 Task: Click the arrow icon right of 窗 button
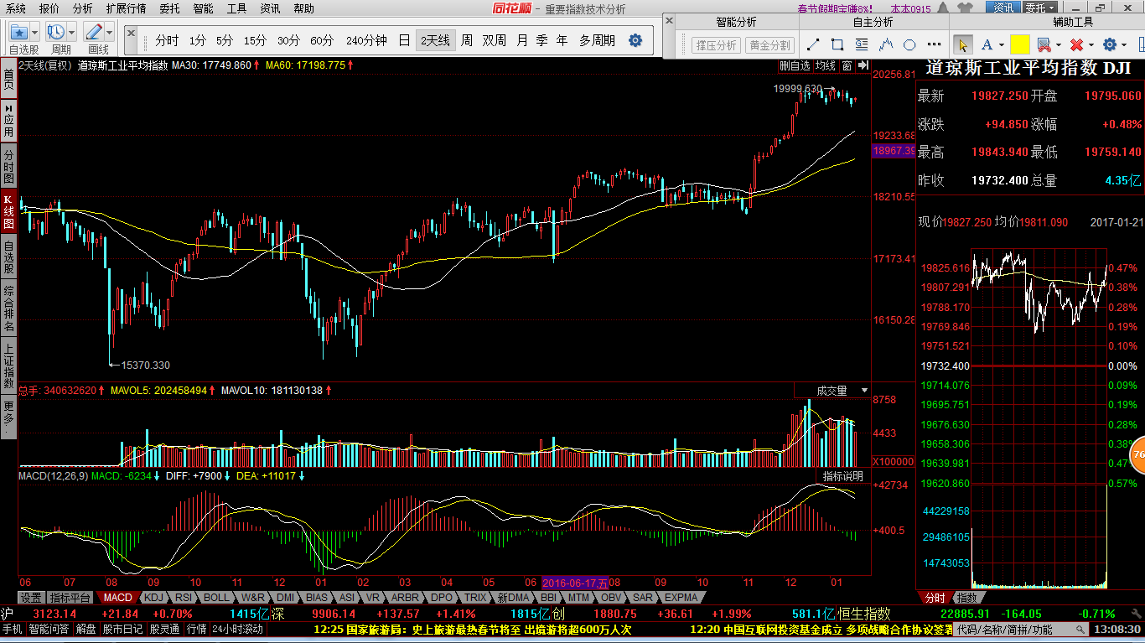(863, 65)
